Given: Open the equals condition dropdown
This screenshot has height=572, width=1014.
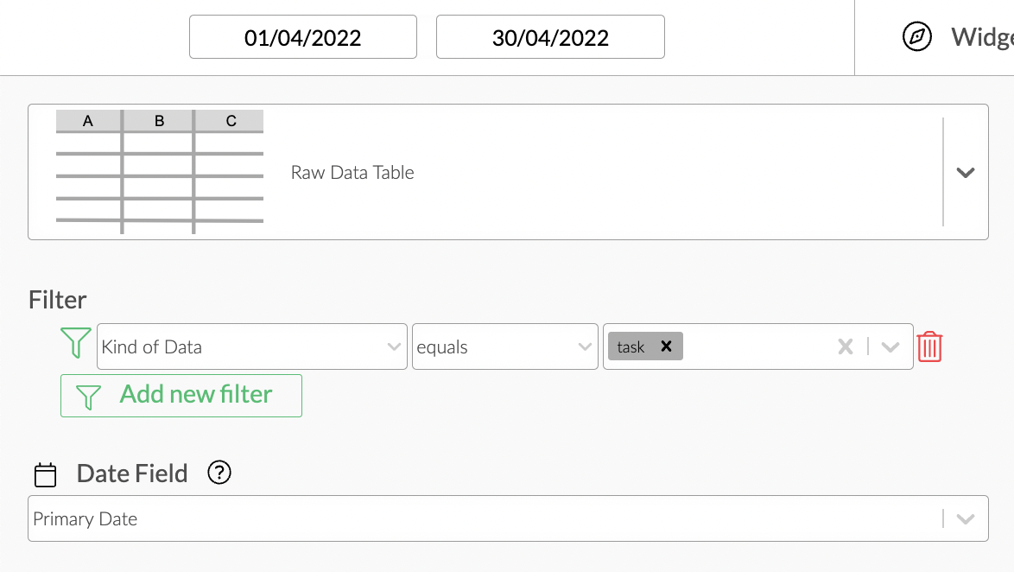Looking at the screenshot, I should click(585, 346).
